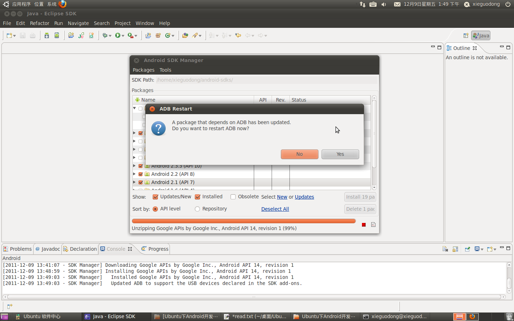
Task: Open the Android Virtual Device Manager icon
Action: point(57,35)
